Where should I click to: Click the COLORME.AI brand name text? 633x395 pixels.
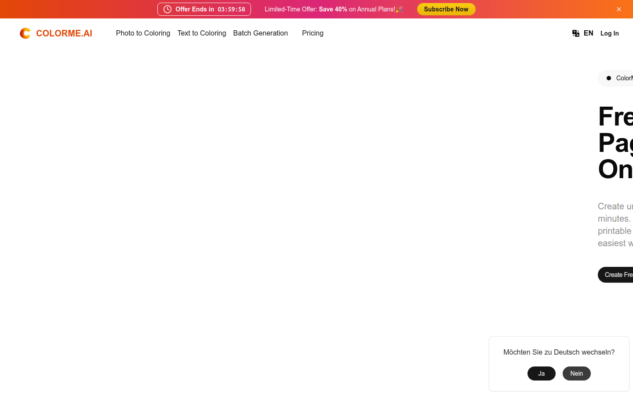[x=64, y=33]
